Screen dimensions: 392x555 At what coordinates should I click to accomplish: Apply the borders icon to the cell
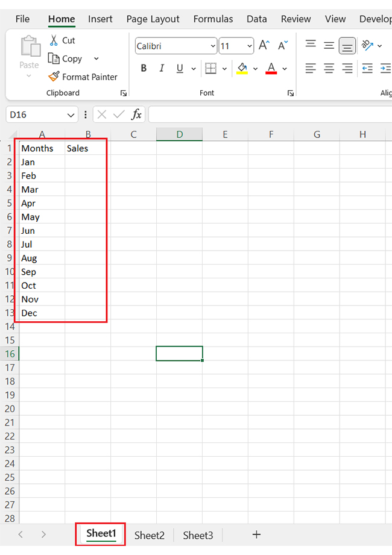(x=210, y=68)
